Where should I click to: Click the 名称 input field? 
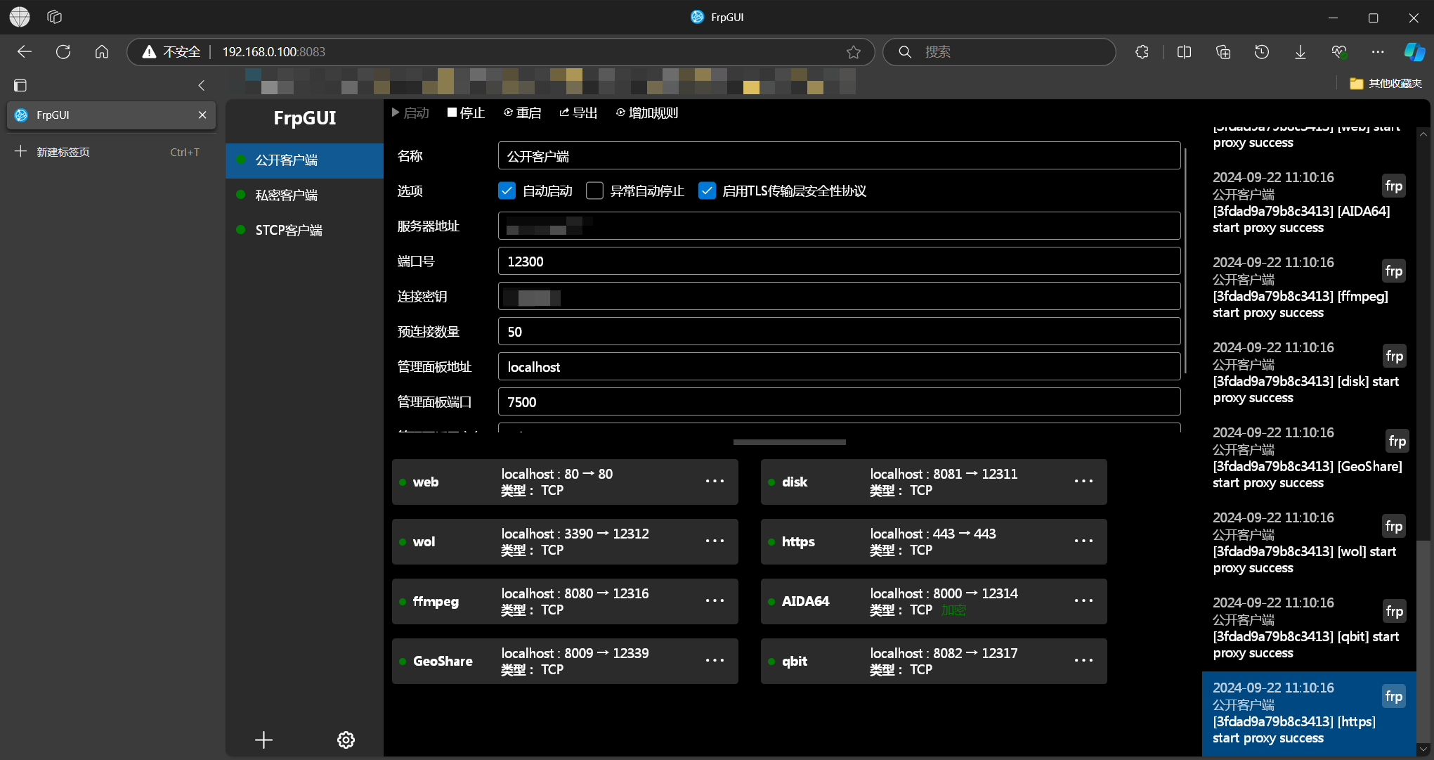[839, 156]
